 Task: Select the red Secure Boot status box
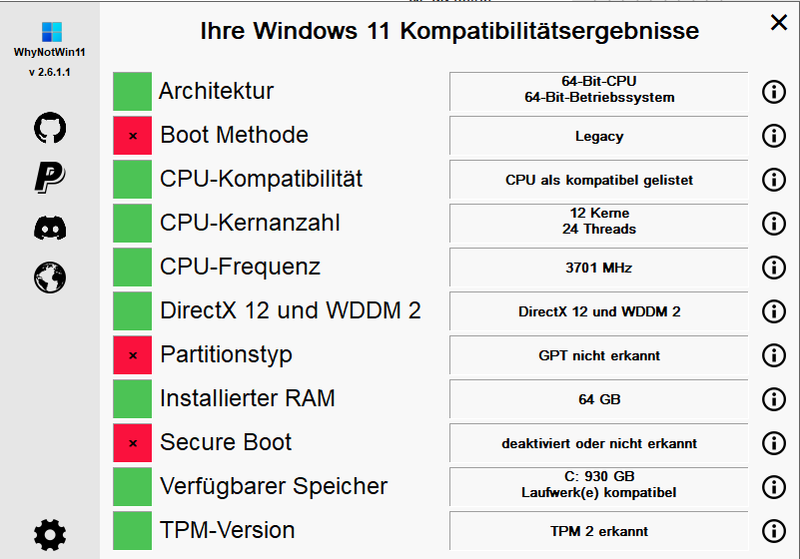click(132, 443)
